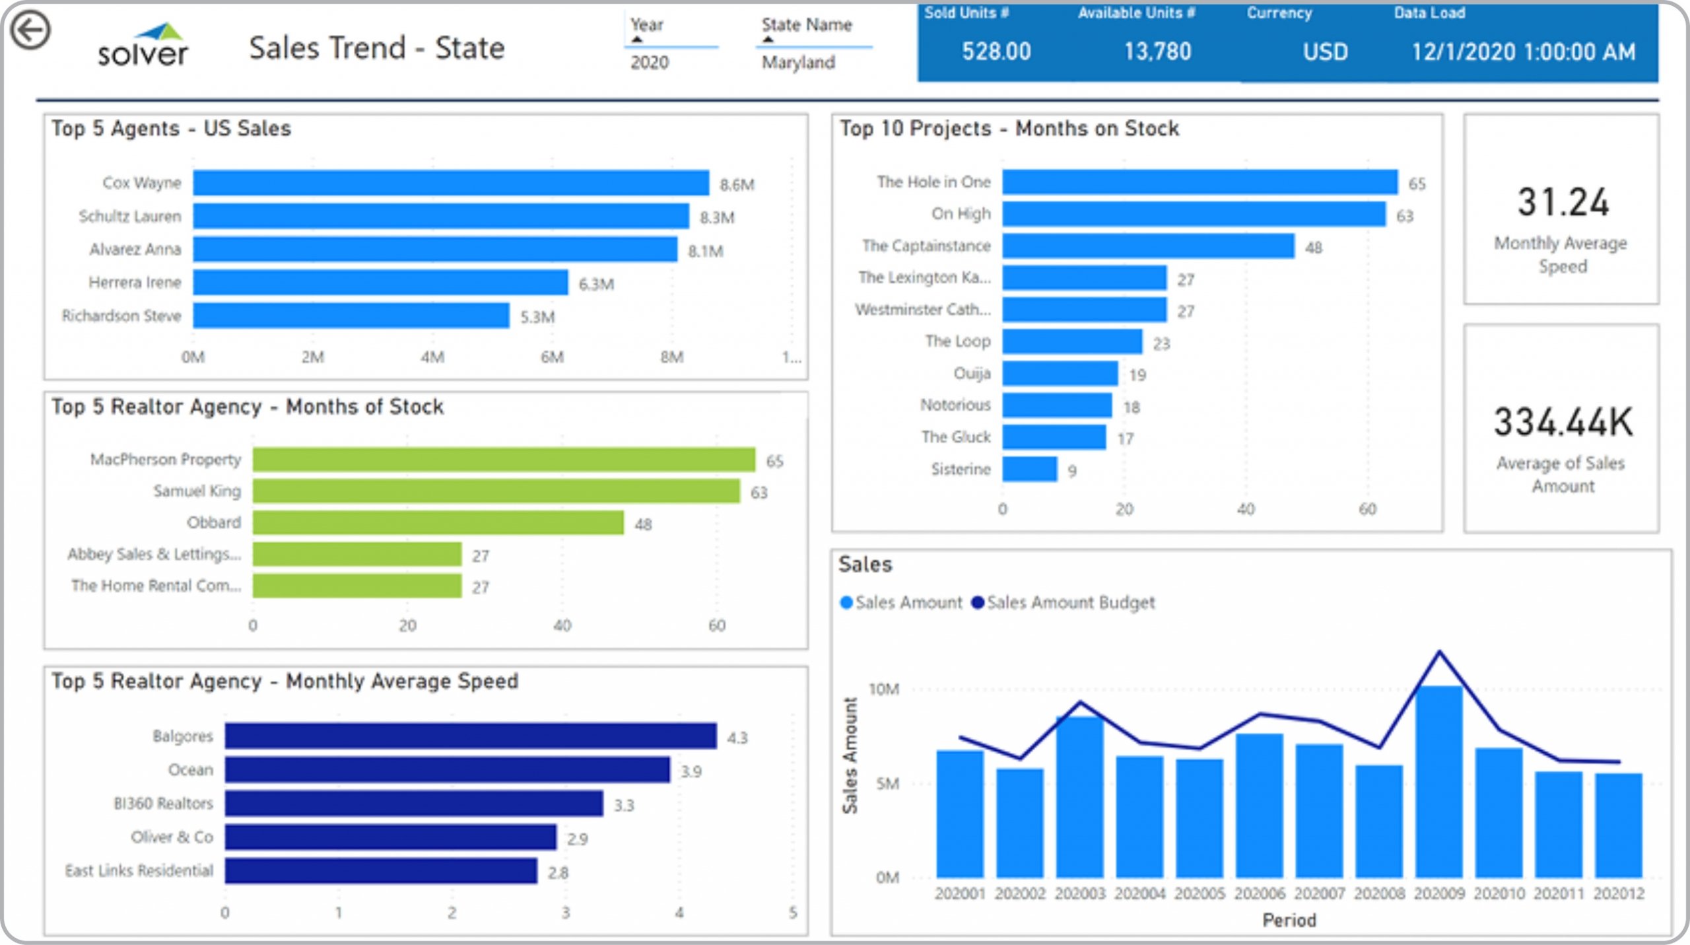Click the Monthly Average Speed card
Viewport: 1690px width, 945px height.
1561,209
